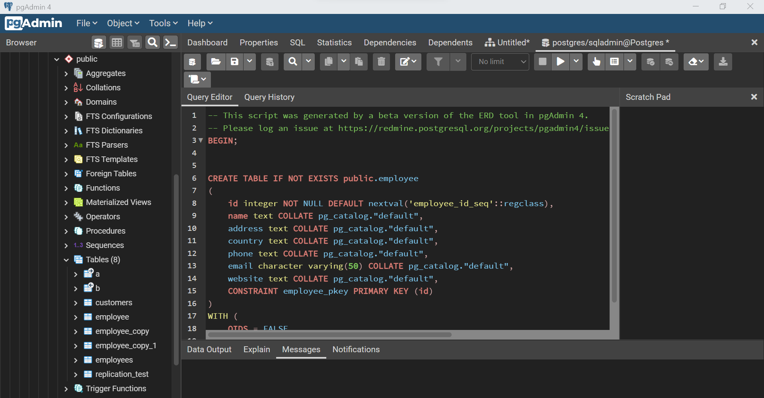The width and height of the screenshot is (764, 398).
Task: Expand the customers table node
Action: click(76, 303)
